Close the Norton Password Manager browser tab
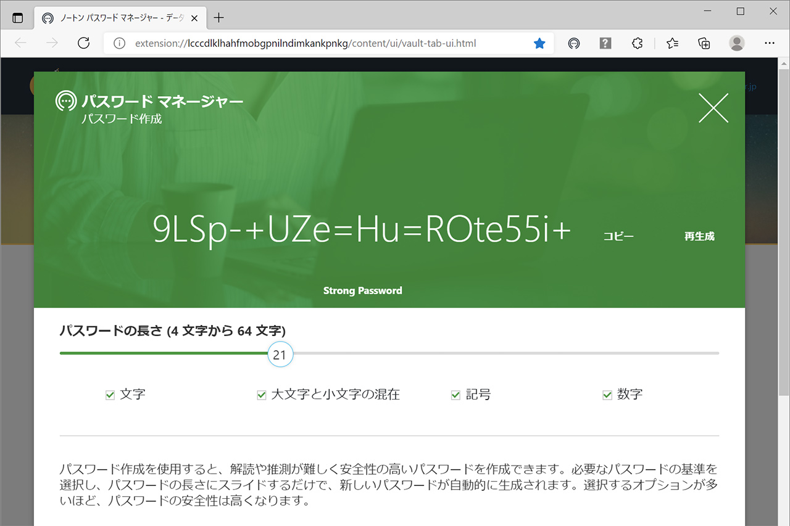Viewport: 790px width, 526px height. (x=195, y=18)
